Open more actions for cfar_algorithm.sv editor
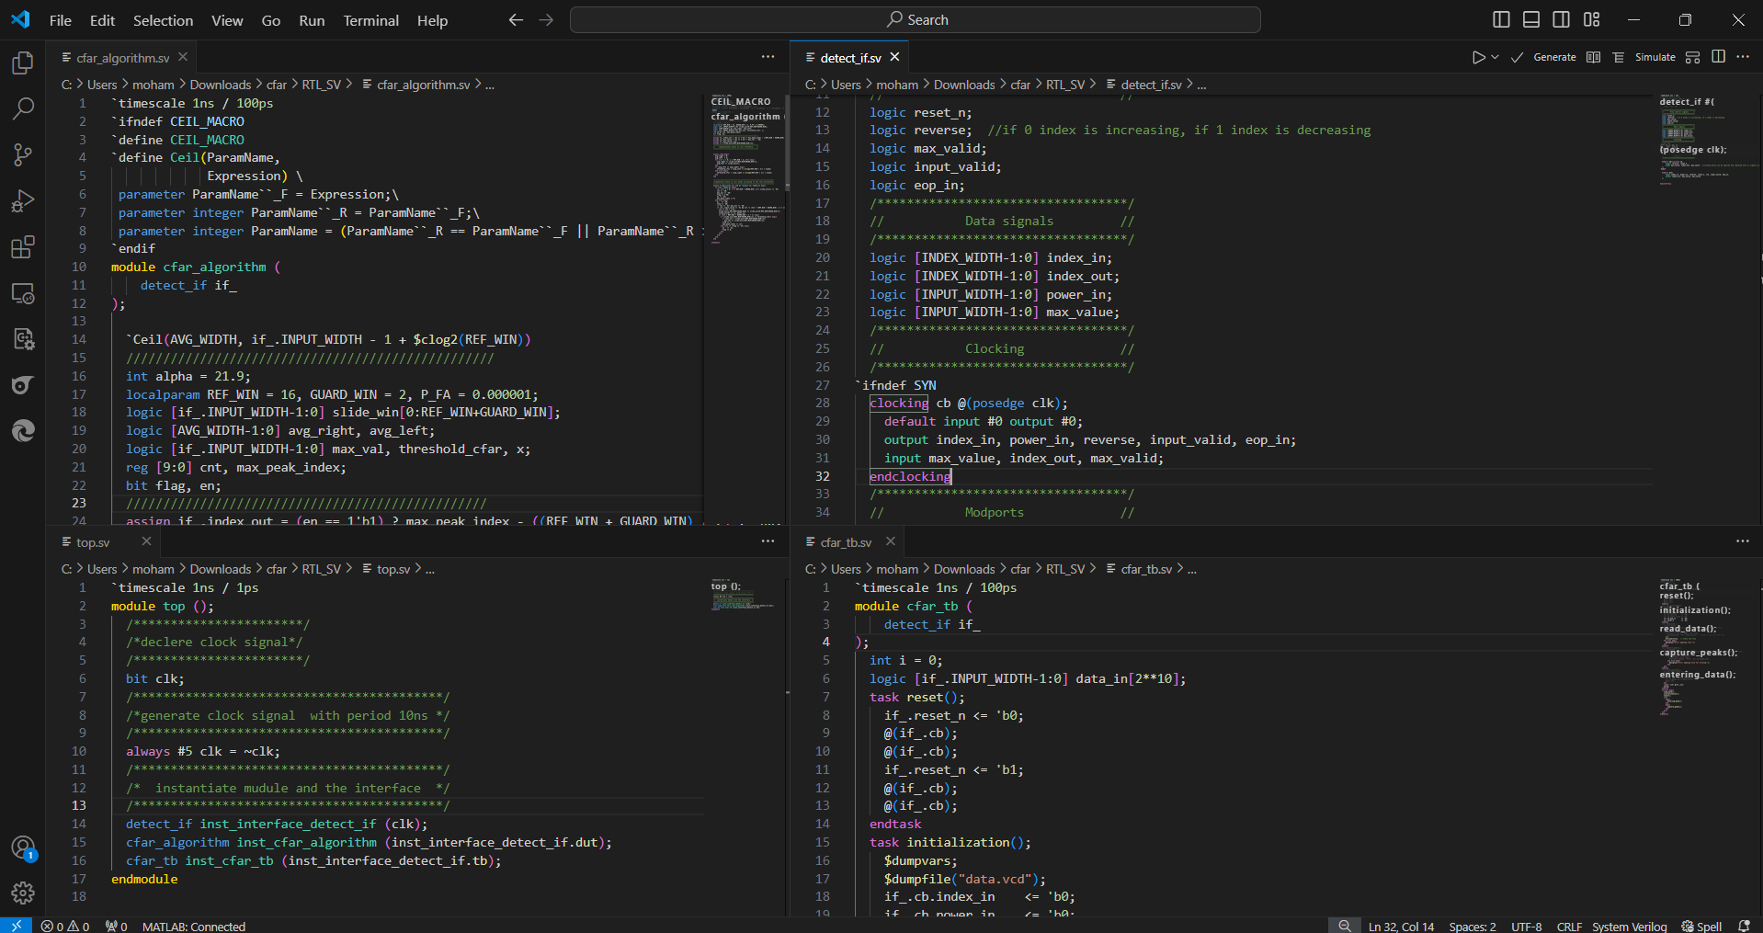 point(768,57)
